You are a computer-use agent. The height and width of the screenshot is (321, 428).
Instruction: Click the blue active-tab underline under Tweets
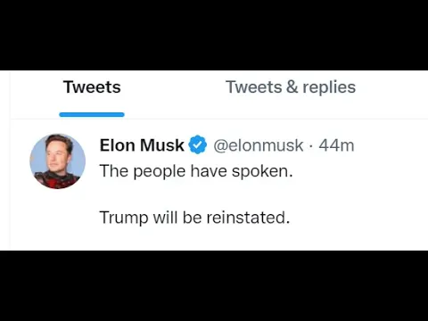[x=92, y=115]
